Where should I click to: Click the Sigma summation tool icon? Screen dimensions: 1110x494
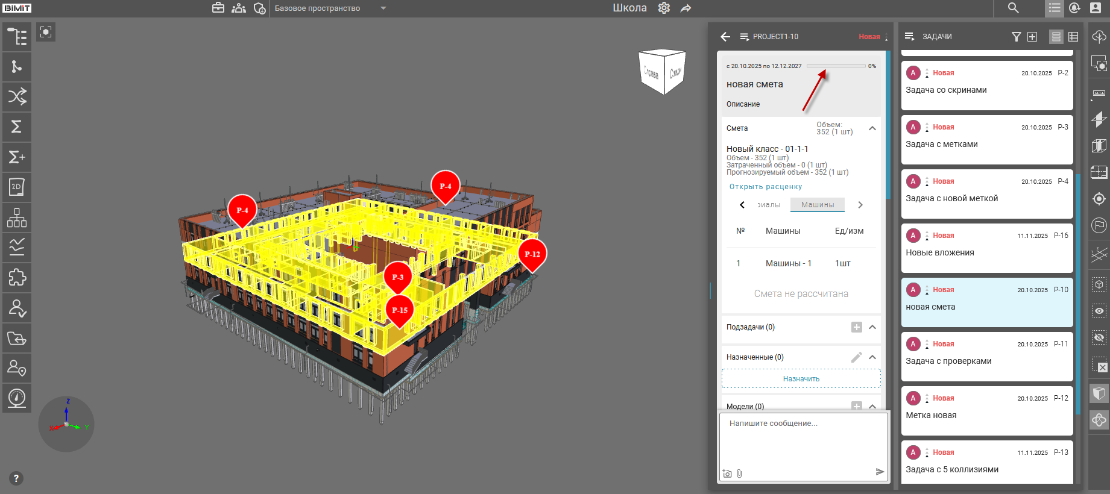click(x=17, y=127)
